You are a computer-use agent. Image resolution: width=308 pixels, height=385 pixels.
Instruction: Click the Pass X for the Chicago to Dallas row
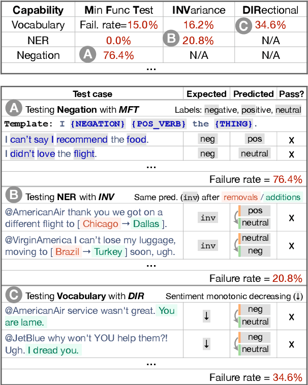[x=292, y=218]
